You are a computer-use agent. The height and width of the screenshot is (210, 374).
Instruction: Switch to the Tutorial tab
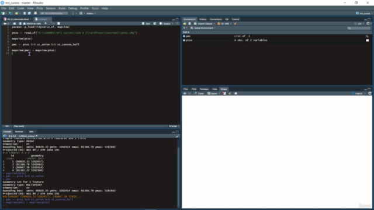[x=236, y=19]
